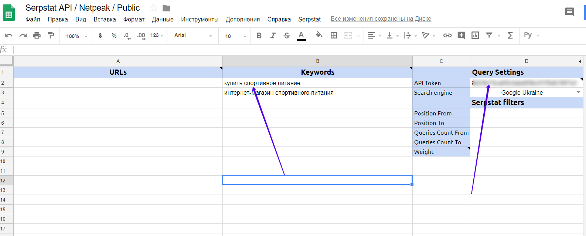Insert a chart using toolbar icon
The height and width of the screenshot is (236, 586).
coord(475,36)
